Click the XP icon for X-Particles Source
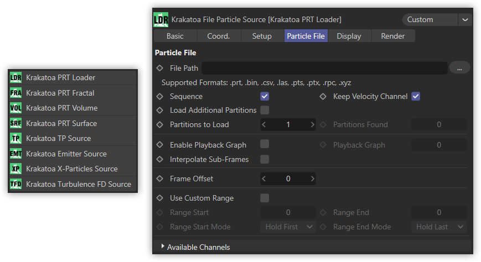 click(x=15, y=169)
